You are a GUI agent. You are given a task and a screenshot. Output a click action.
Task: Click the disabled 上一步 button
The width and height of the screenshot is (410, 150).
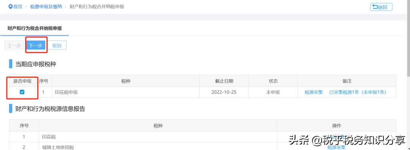click(x=14, y=45)
